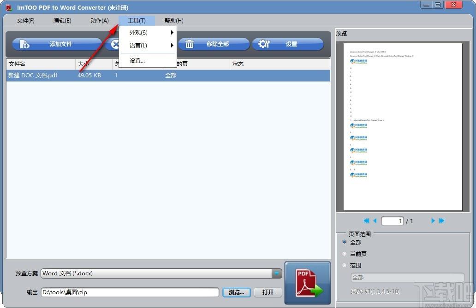
Task: Go to the next preview page
Action: coord(433,221)
